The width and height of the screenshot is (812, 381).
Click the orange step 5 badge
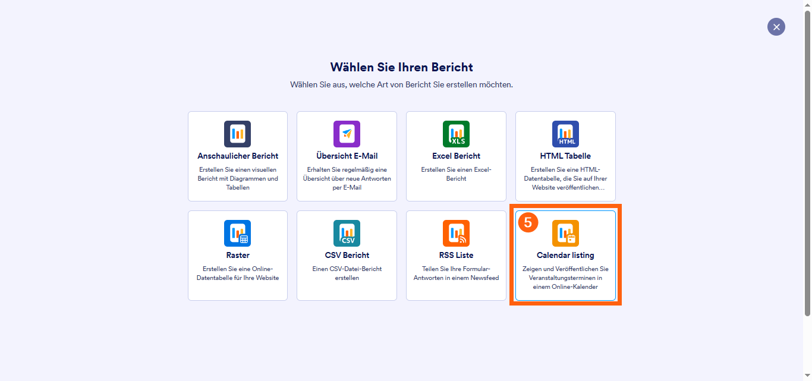pyautogui.click(x=528, y=222)
